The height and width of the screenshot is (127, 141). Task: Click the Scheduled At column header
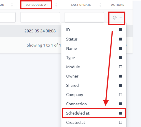[x=37, y=5]
